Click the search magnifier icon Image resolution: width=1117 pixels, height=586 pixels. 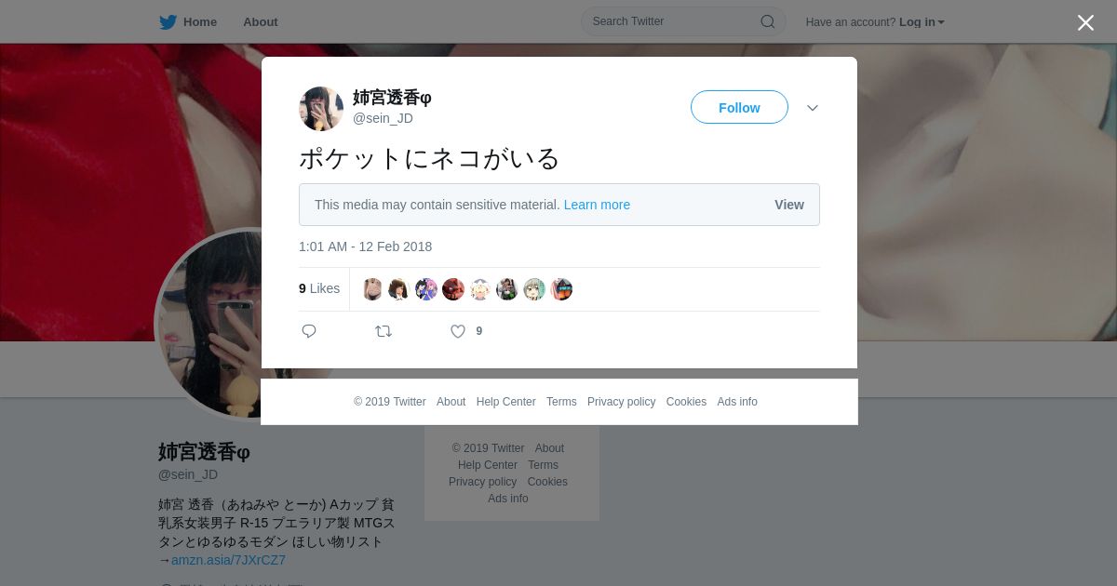pyautogui.click(x=768, y=21)
